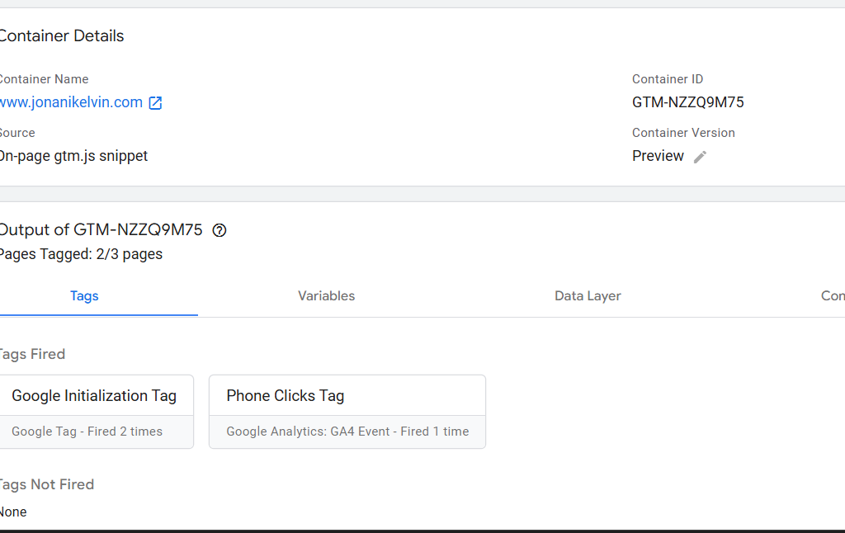This screenshot has width=845, height=533.
Task: Open the Phone Clicks Tag details
Action: (x=285, y=395)
